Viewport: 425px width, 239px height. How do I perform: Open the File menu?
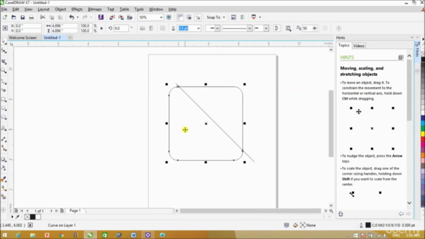4,9
